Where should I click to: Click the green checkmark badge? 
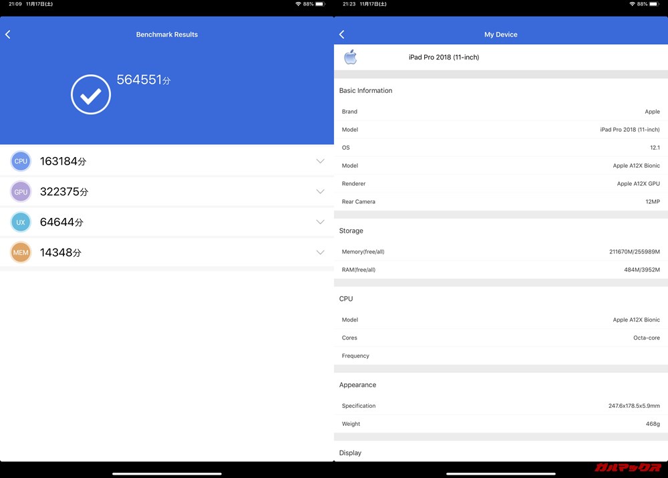coord(91,94)
